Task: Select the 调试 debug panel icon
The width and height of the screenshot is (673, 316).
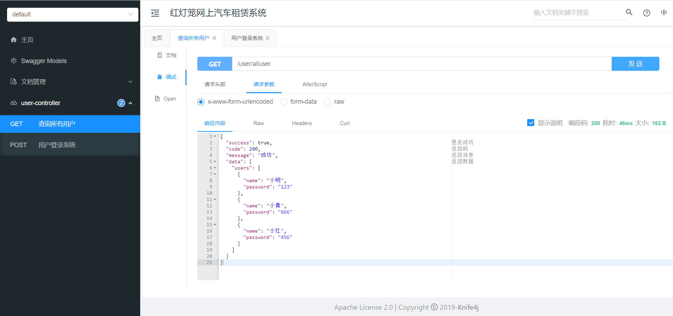Action: pos(159,77)
